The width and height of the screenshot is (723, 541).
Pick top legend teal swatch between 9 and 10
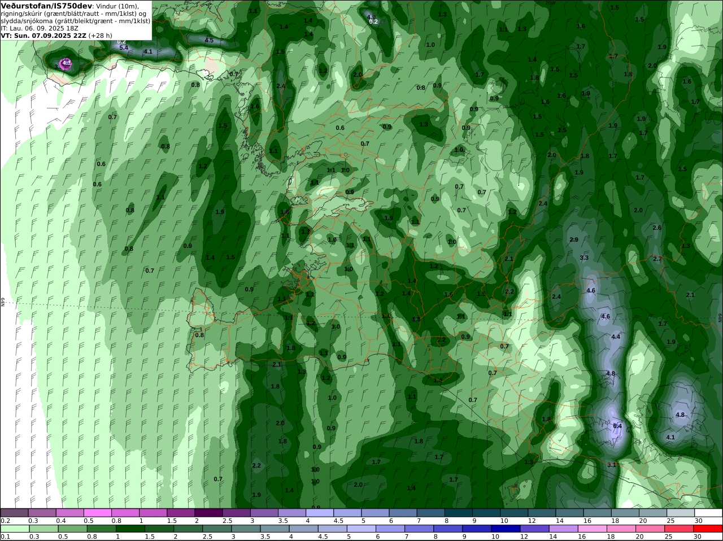tap(486, 513)
